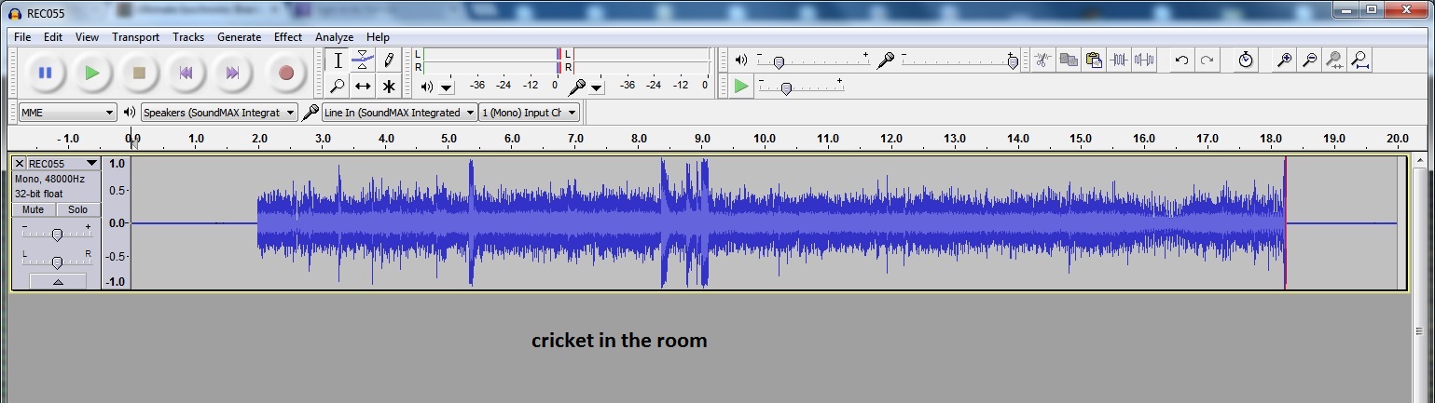Click the track gain slider handle
The image size is (1435, 403).
tap(57, 235)
